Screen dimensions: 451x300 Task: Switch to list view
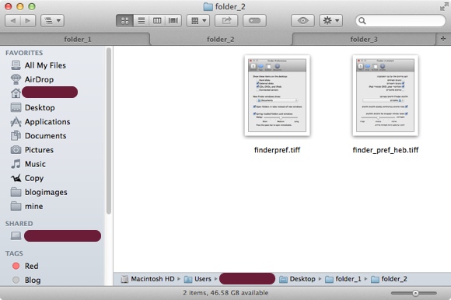click(142, 21)
